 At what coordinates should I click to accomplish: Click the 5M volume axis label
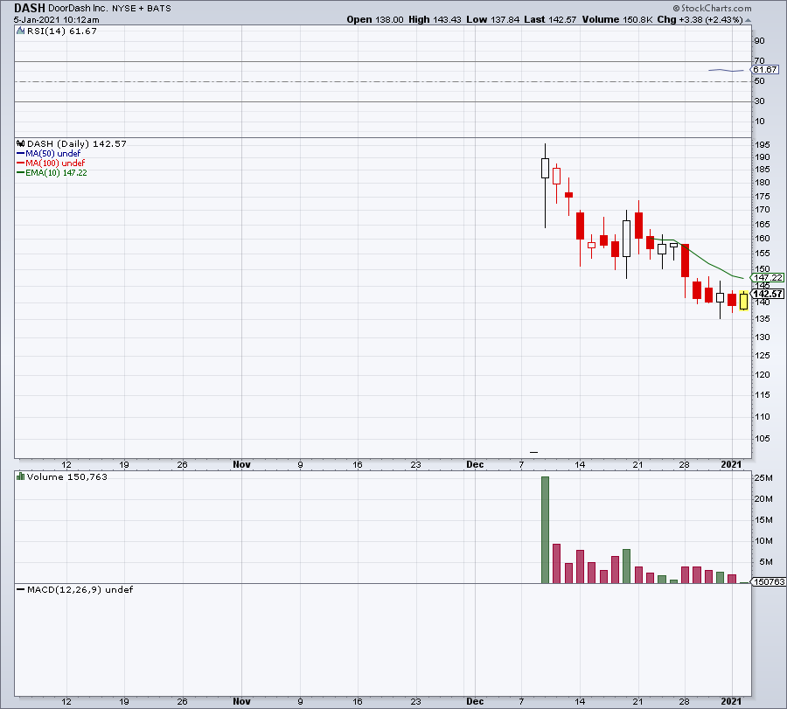766,562
